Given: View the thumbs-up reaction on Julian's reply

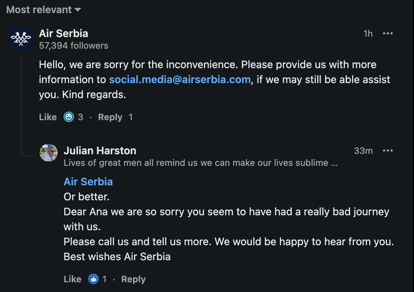Looking at the screenshot, I should 93,279.
